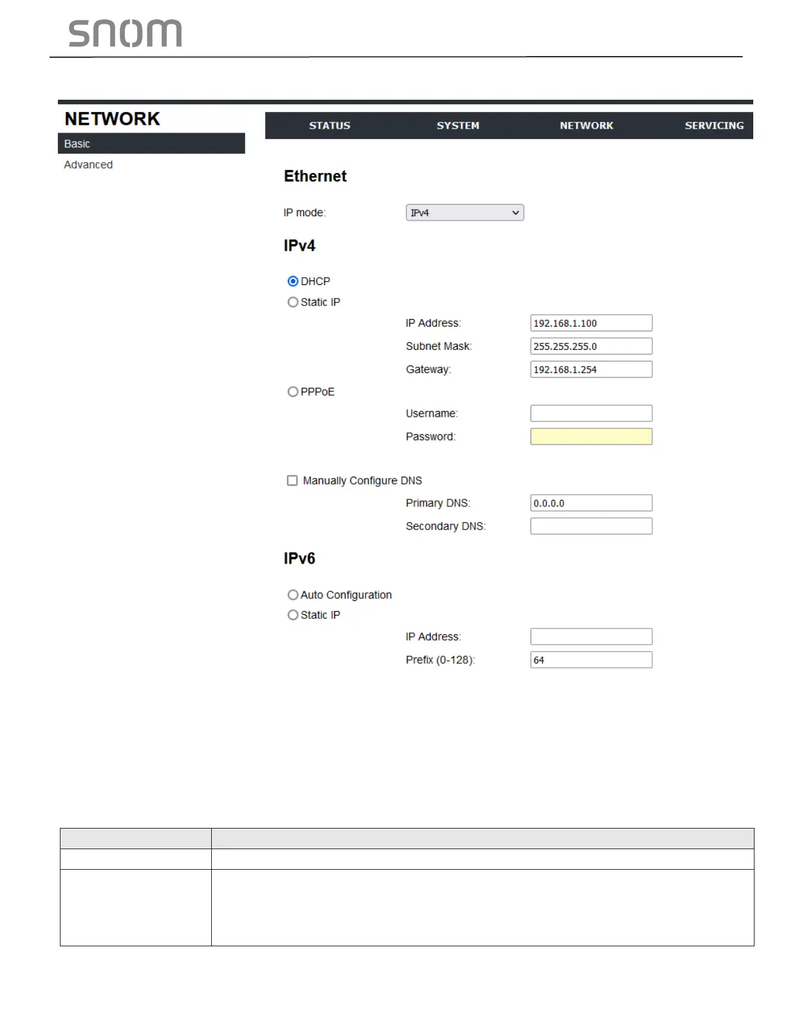Screen dimensions: 788x1019
Task: Open the SERVICING tab
Action: click(714, 125)
